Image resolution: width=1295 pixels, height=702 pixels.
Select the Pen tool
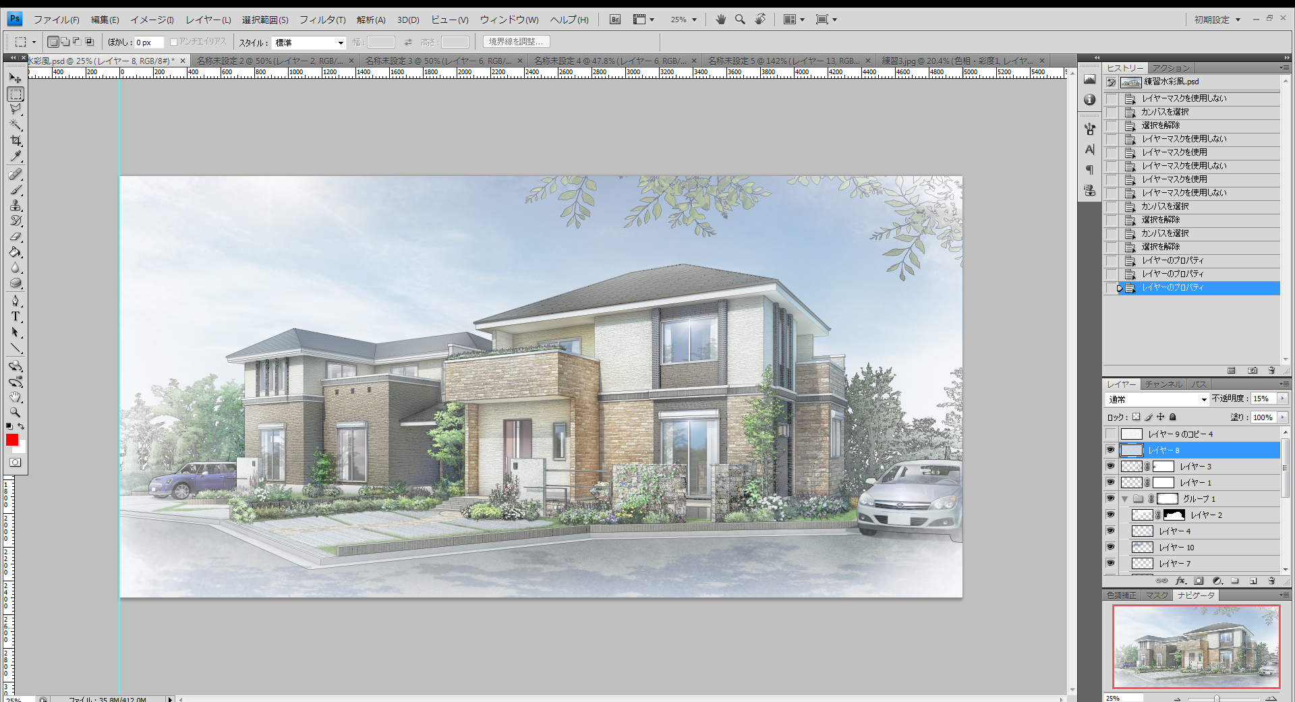click(x=16, y=301)
